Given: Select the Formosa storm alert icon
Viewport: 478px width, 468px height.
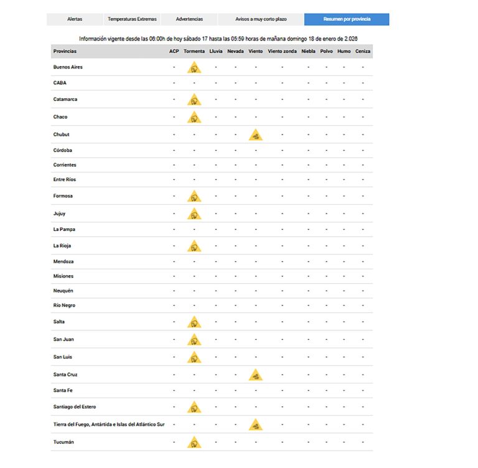Looking at the screenshot, I should click(194, 197).
